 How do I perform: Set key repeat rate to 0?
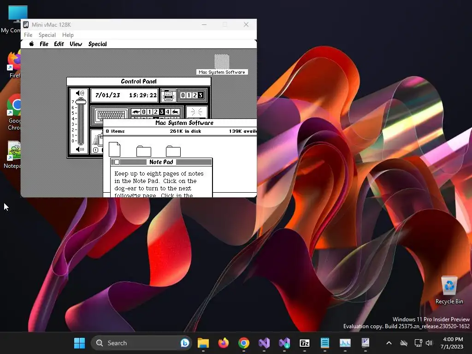(144, 112)
